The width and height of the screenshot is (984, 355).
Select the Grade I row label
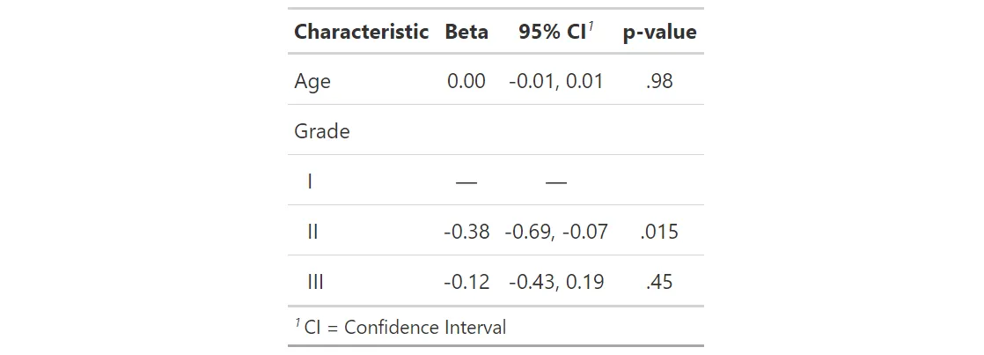(x=310, y=182)
